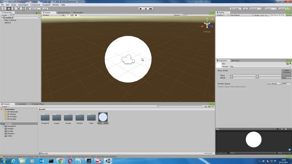
Task: Expand GoogleVR folder in project tree
Action: click(x=3, y=126)
